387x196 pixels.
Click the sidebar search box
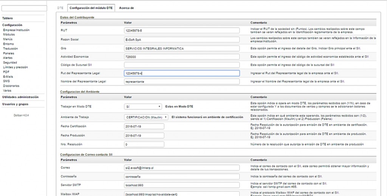pos(24,8)
